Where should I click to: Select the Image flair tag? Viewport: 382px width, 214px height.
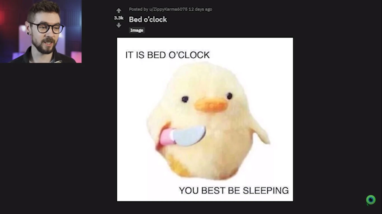pyautogui.click(x=137, y=30)
